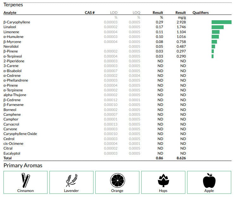
Task: Click the Primary Aromas section heading
Action: tap(23, 165)
